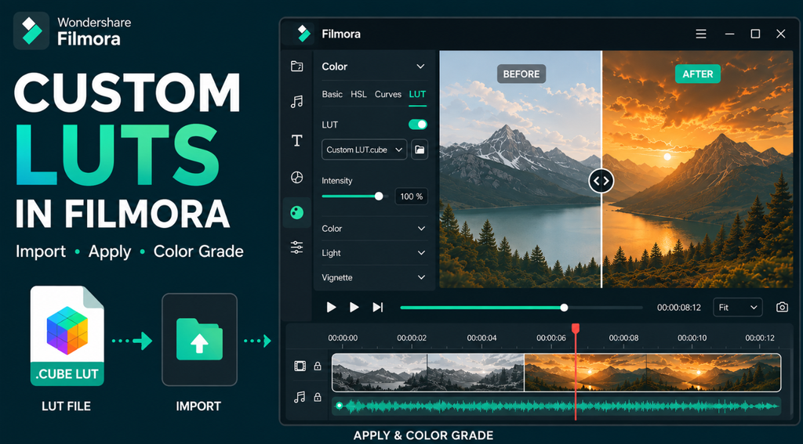Select the grayscale video clip on timeline

(428, 373)
